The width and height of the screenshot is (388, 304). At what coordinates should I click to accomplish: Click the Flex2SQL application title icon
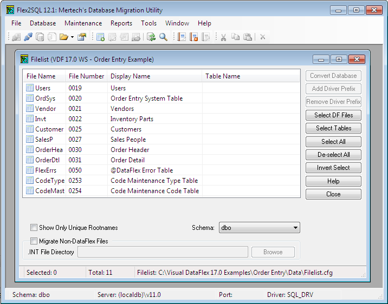[10, 10]
